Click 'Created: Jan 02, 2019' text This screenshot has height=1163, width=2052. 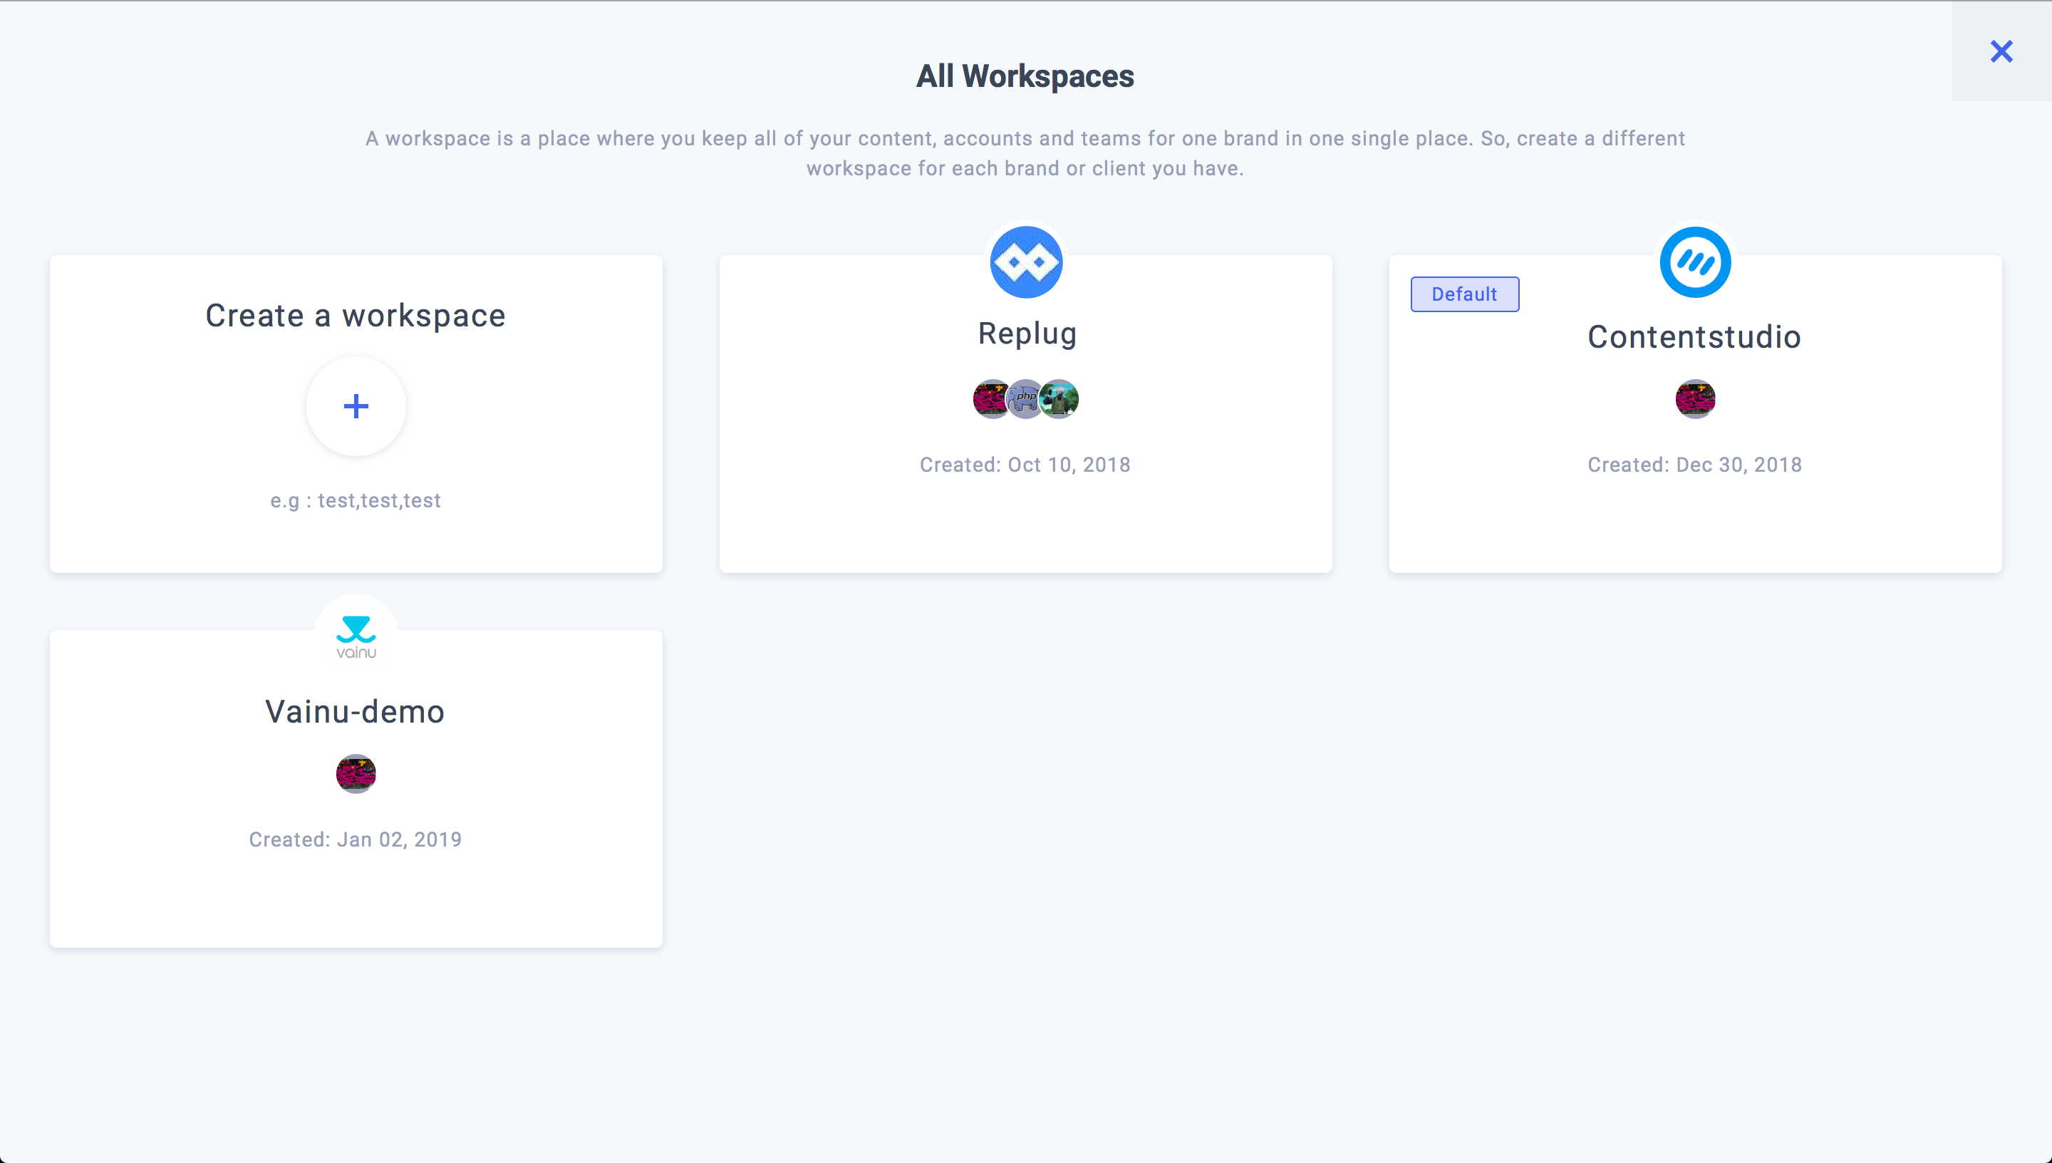pyautogui.click(x=356, y=839)
